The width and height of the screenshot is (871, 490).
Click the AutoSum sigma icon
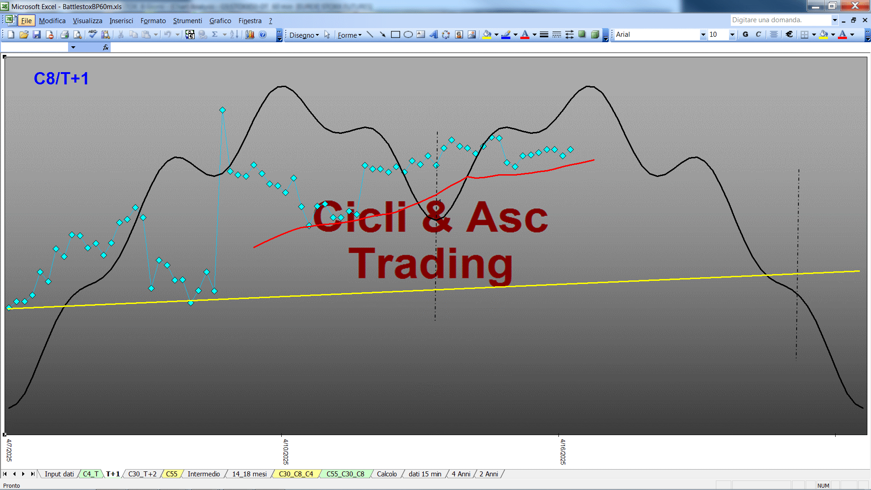[215, 34]
